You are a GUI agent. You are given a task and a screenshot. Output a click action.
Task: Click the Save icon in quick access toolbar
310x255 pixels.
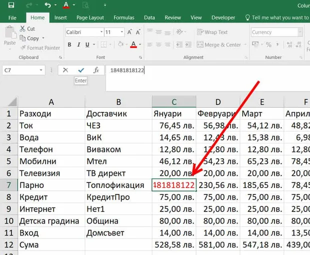11,5
